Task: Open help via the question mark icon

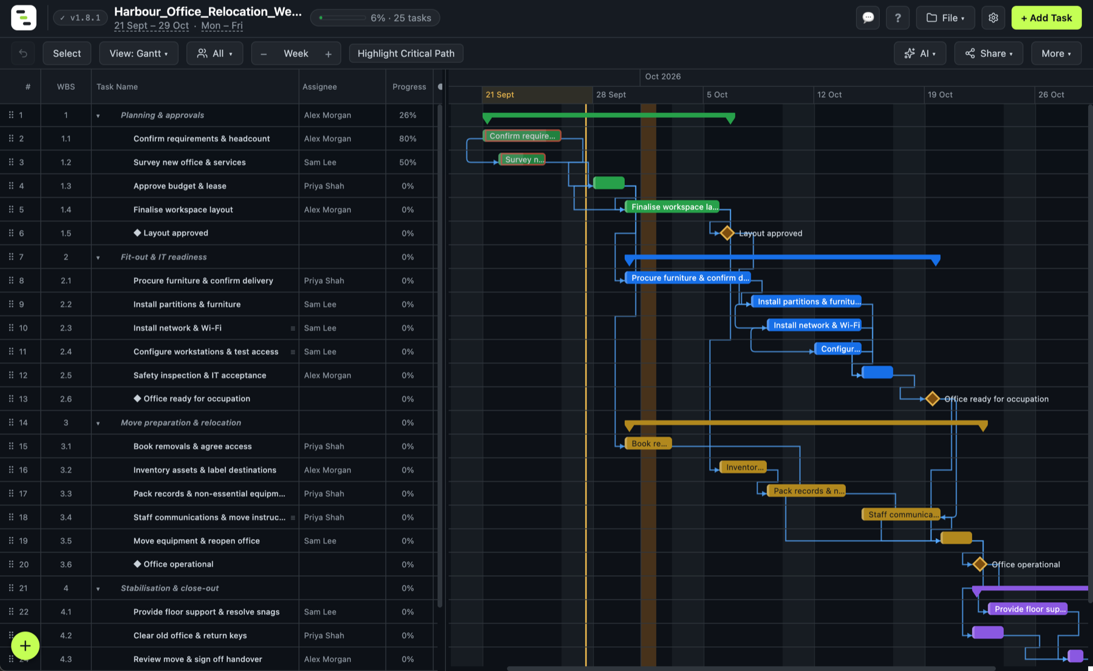Action: 897,18
